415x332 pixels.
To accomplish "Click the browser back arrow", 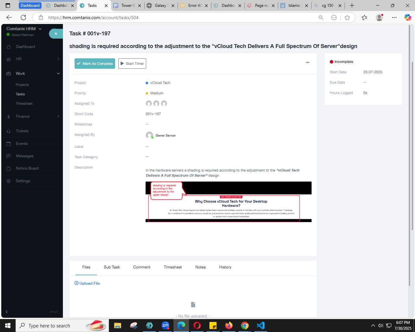I will [9, 18].
